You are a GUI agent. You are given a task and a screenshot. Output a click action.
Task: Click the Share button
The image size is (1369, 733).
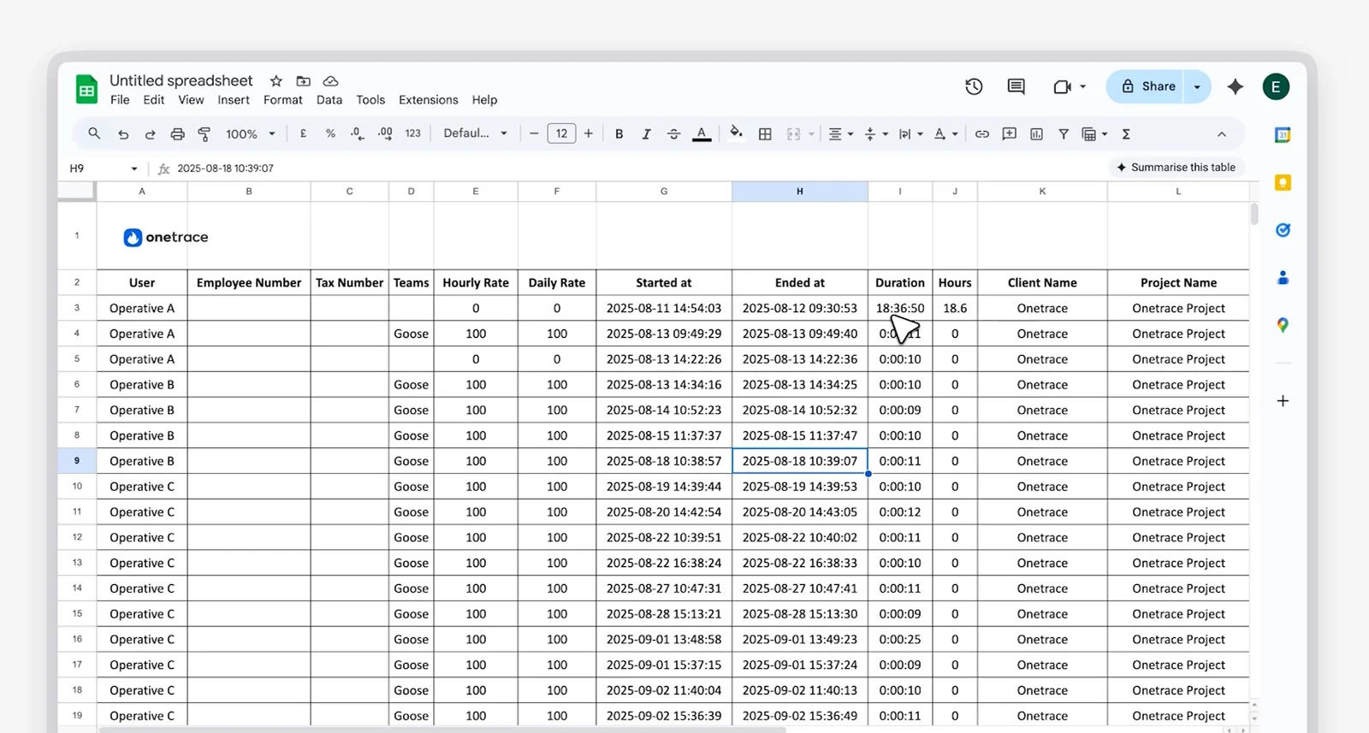point(1148,86)
